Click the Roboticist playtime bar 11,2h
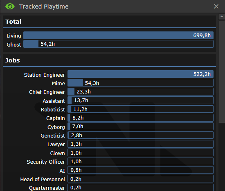The height and width of the screenshot is (191, 225). (140, 109)
